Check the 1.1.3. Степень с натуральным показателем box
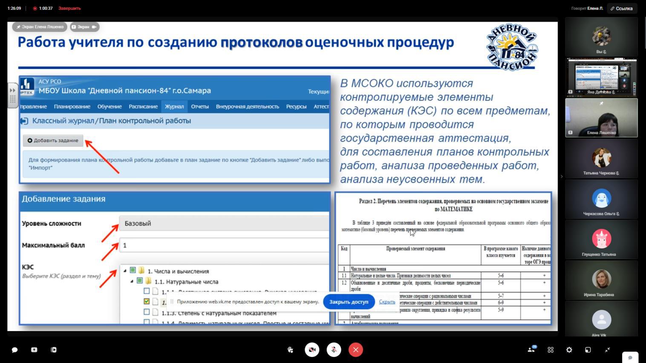Image resolution: width=646 pixels, height=363 pixels. tap(147, 312)
